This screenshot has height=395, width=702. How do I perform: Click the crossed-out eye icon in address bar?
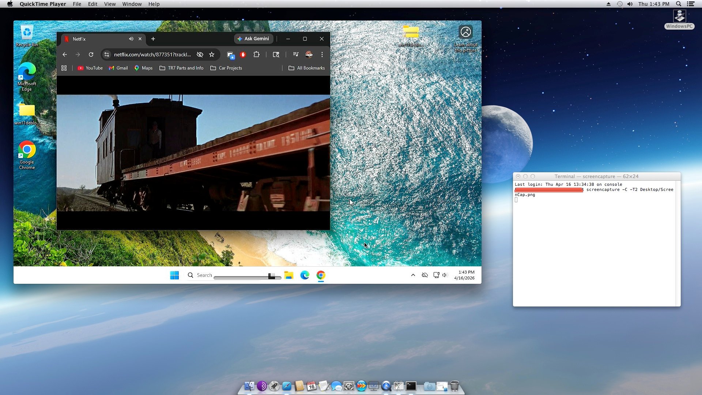pyautogui.click(x=200, y=54)
